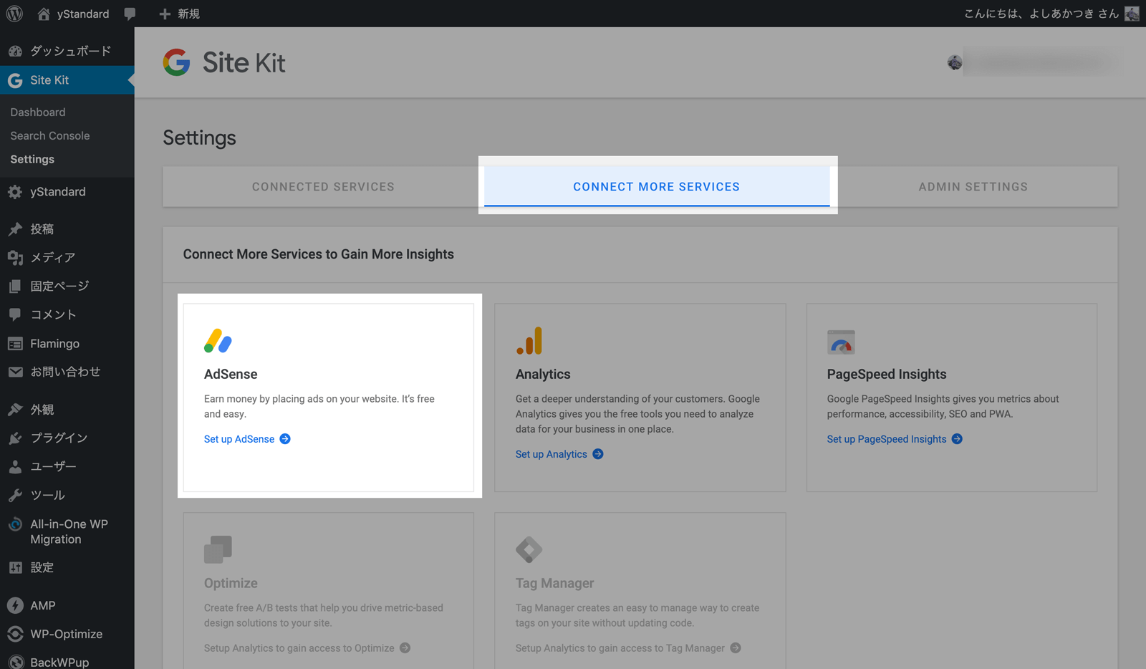The height and width of the screenshot is (669, 1146).
Task: Click the 新規 add new button
Action: coord(179,14)
